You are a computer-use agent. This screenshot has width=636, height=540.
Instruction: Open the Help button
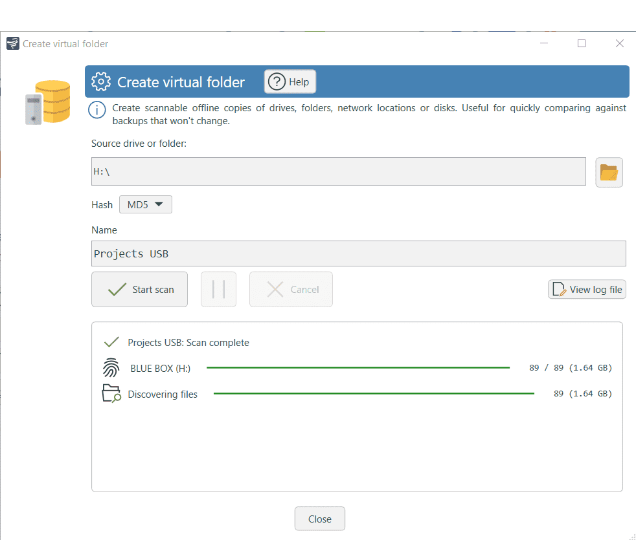[290, 82]
